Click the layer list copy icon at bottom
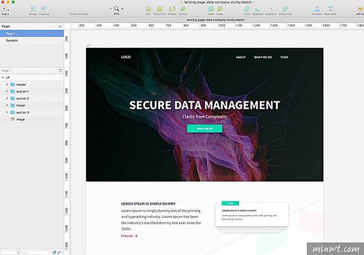This screenshot has width=364, height=255. tap(54, 253)
